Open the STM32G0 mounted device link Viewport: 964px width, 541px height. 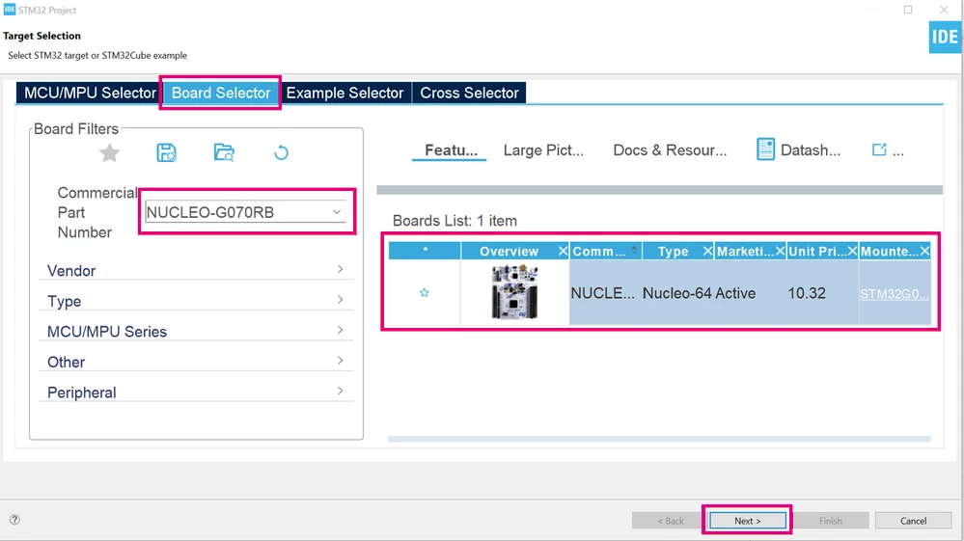pos(894,293)
